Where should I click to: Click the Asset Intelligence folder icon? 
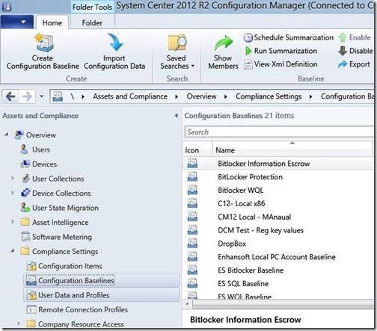point(25,222)
